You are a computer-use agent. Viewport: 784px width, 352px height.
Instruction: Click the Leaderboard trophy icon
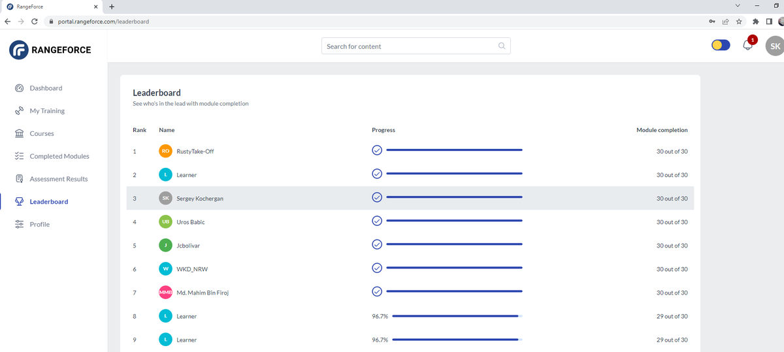(x=19, y=202)
